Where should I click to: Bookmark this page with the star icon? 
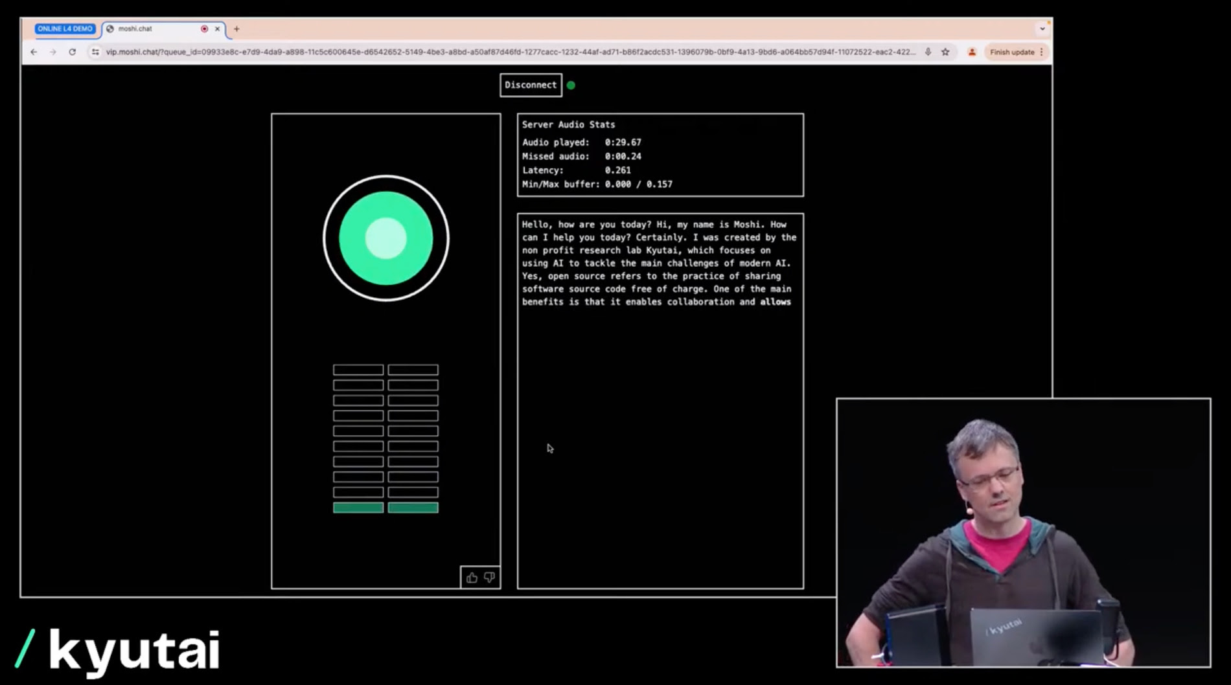pos(945,52)
